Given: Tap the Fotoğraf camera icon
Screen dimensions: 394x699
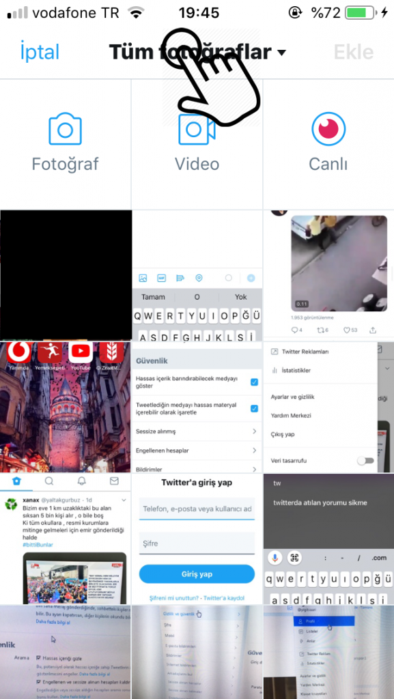Looking at the screenshot, I should [x=65, y=129].
